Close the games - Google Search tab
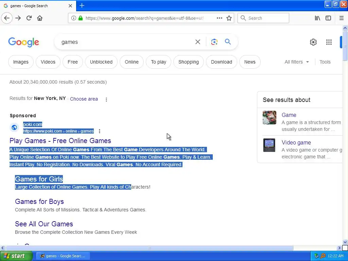The image size is (348, 261). pyautogui.click(x=70, y=6)
